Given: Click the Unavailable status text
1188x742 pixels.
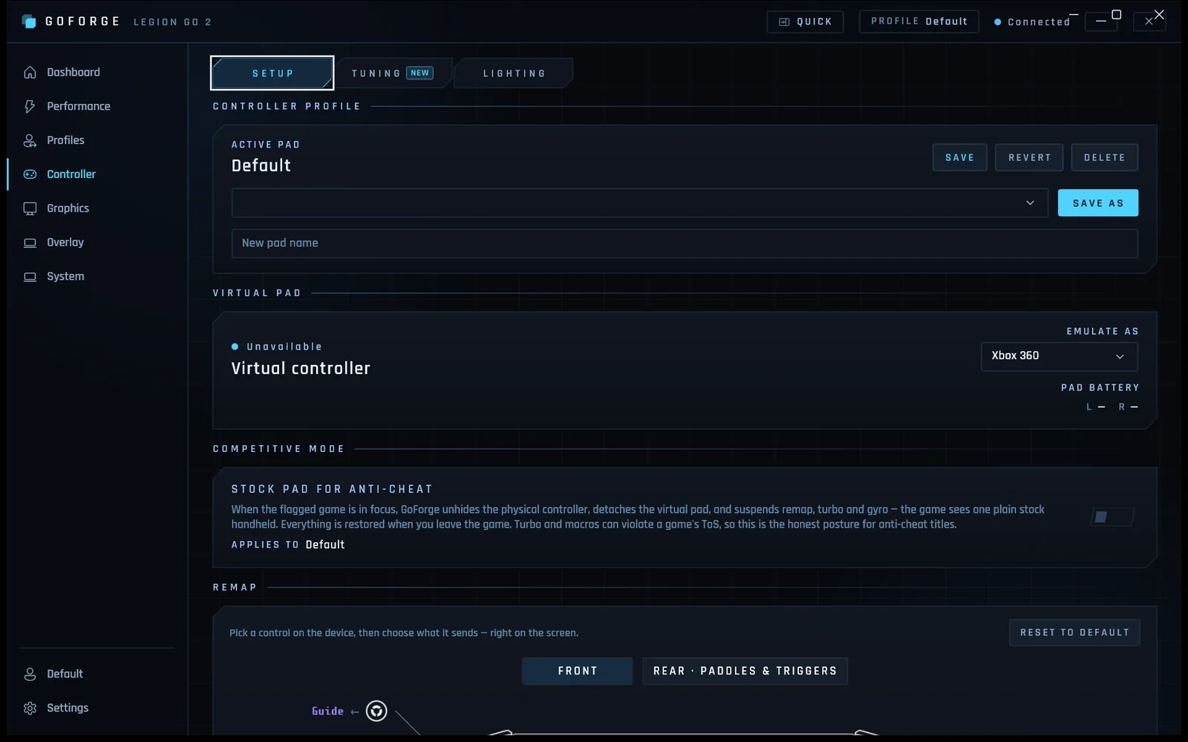Looking at the screenshot, I should click(x=284, y=347).
